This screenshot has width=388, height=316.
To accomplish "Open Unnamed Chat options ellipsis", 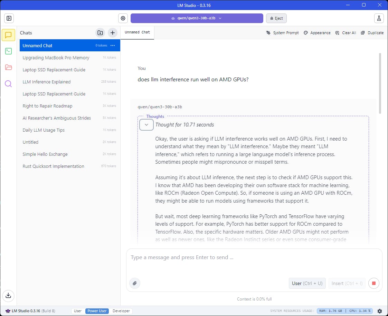I will point(113,45).
